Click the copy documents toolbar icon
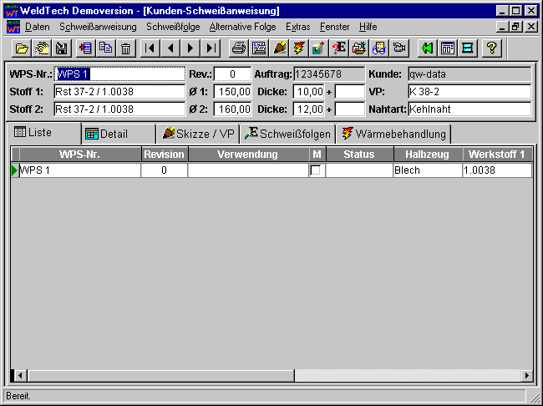Image resolution: width=543 pixels, height=406 pixels. click(x=105, y=48)
